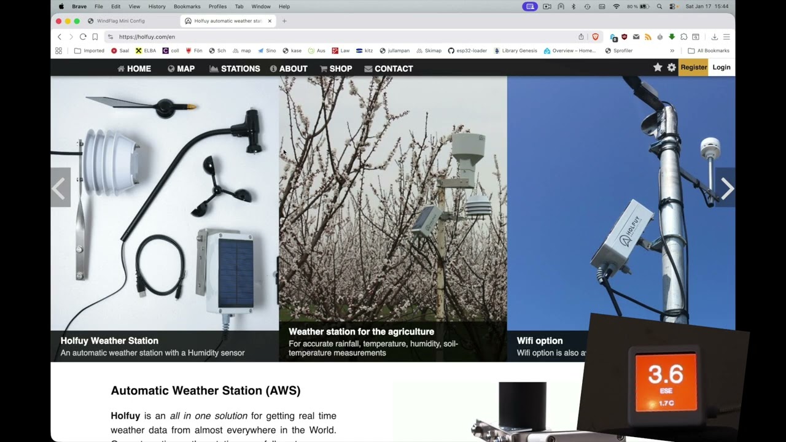The height and width of the screenshot is (442, 786).
Task: Open the battery status menu
Action: 639,7
